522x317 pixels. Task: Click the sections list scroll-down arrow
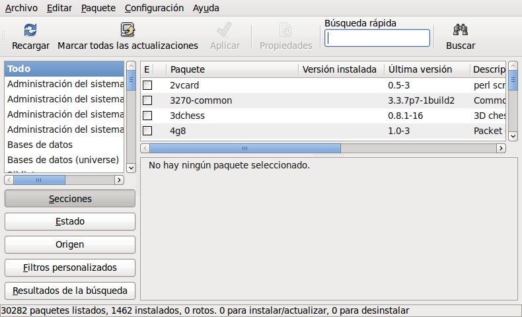(x=131, y=168)
